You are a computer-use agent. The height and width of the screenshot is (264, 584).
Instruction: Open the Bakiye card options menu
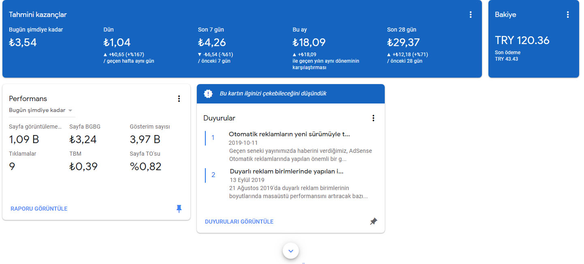pyautogui.click(x=567, y=15)
